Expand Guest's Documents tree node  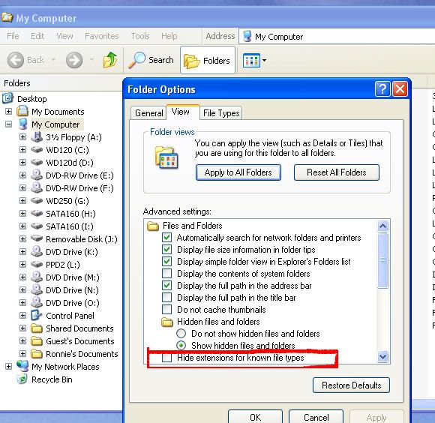(x=22, y=341)
